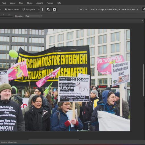
Task: Open the Ebene menu
Action: pos(30,3)
